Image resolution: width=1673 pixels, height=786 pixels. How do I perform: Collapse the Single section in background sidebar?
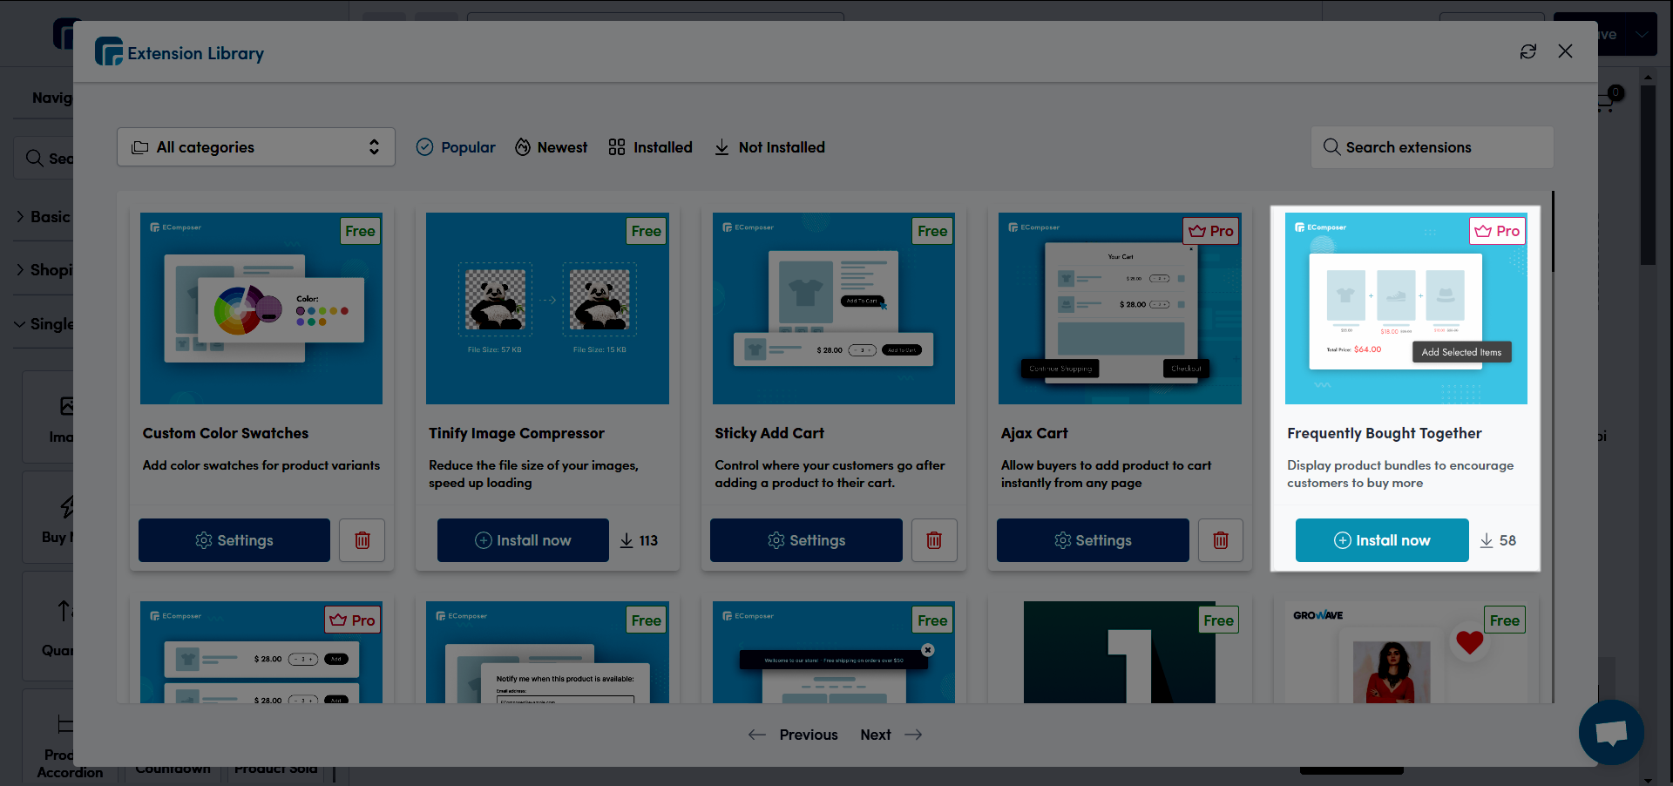(x=44, y=323)
